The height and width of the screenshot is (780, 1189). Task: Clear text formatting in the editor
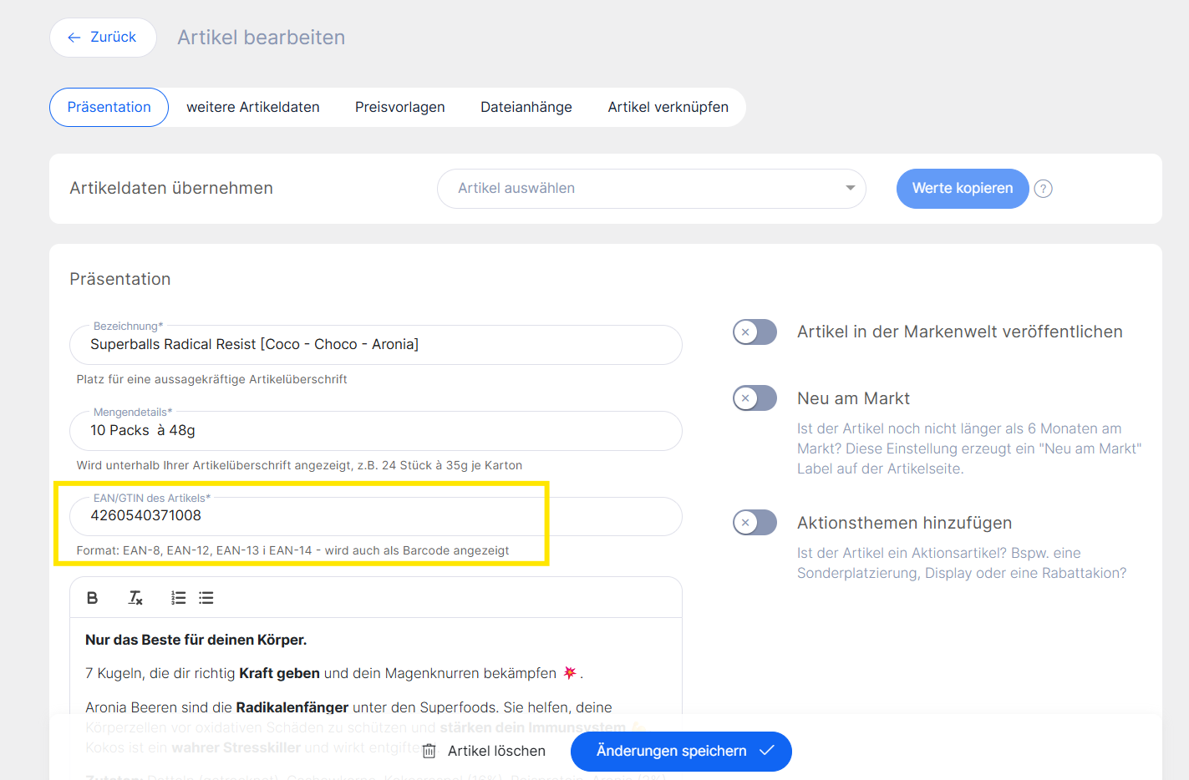[135, 598]
